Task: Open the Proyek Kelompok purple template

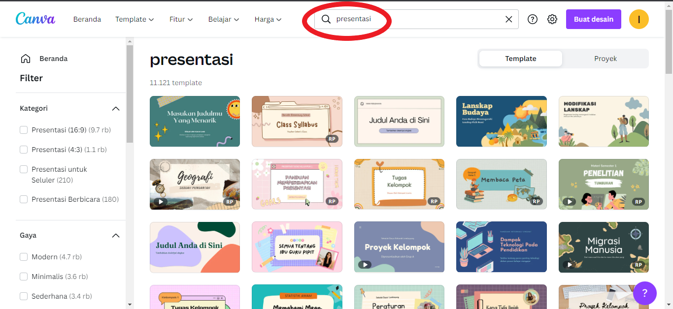Action: click(x=399, y=247)
